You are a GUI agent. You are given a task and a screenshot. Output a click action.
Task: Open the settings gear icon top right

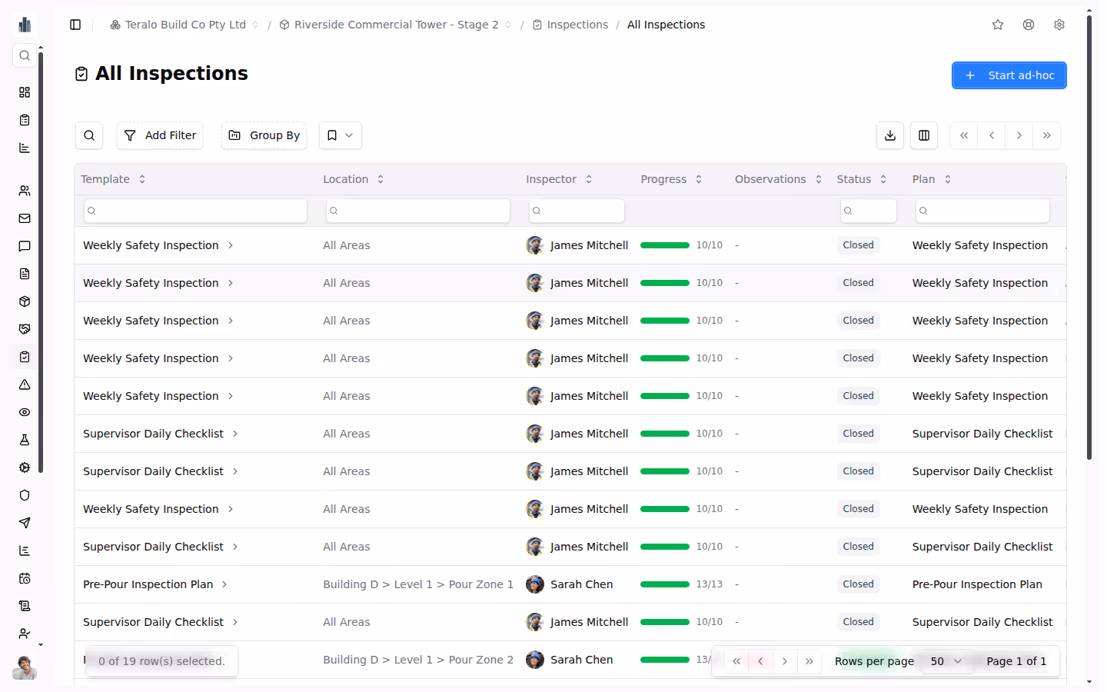click(x=1059, y=25)
